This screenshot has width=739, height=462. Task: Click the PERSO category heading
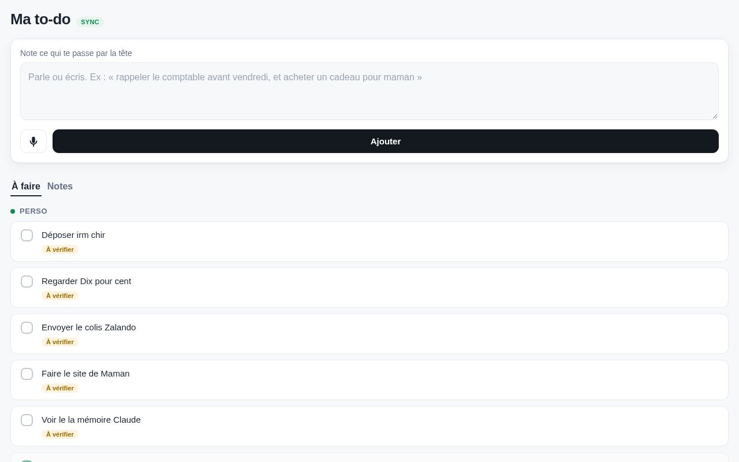click(33, 211)
